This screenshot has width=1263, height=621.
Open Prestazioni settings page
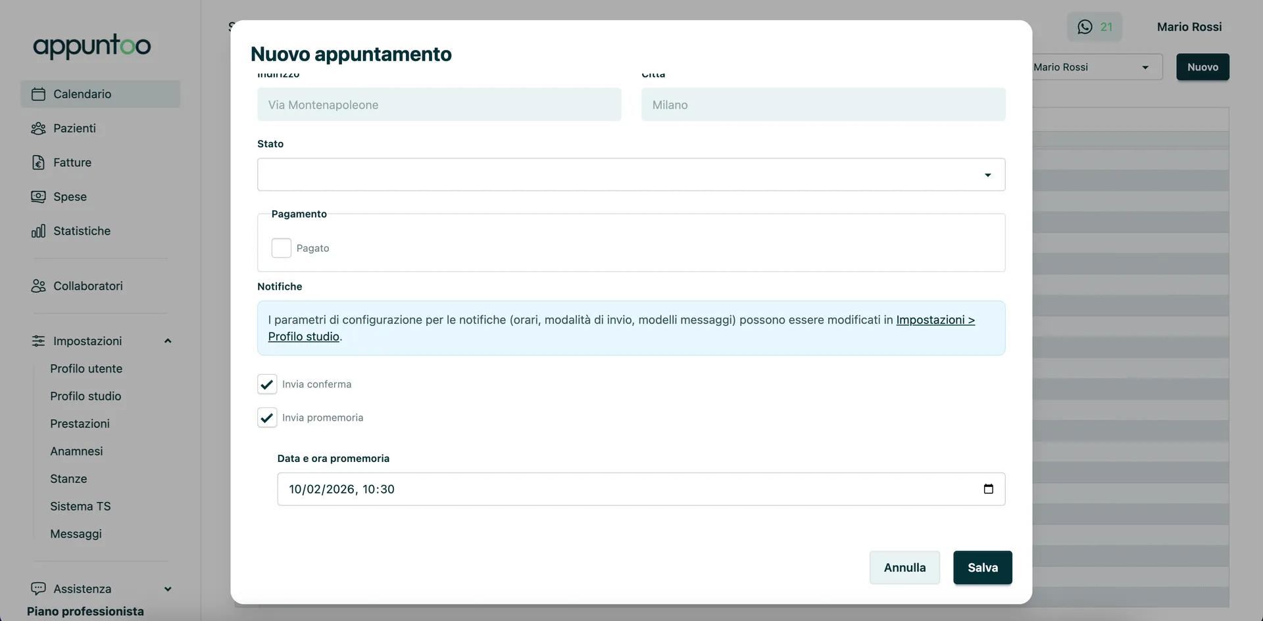80,424
